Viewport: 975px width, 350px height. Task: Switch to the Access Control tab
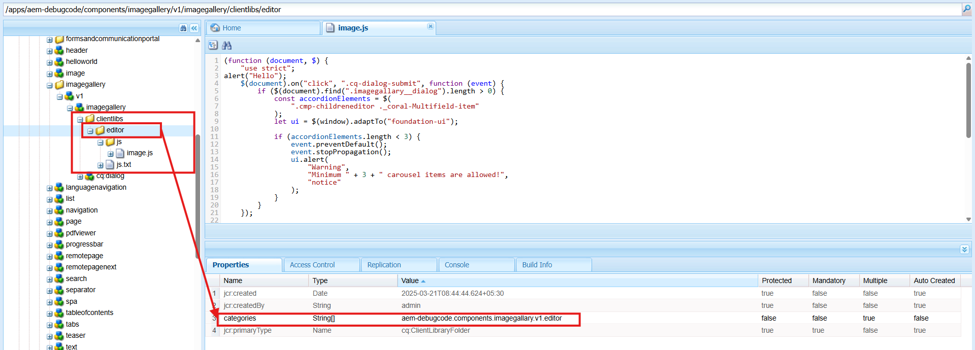click(312, 265)
